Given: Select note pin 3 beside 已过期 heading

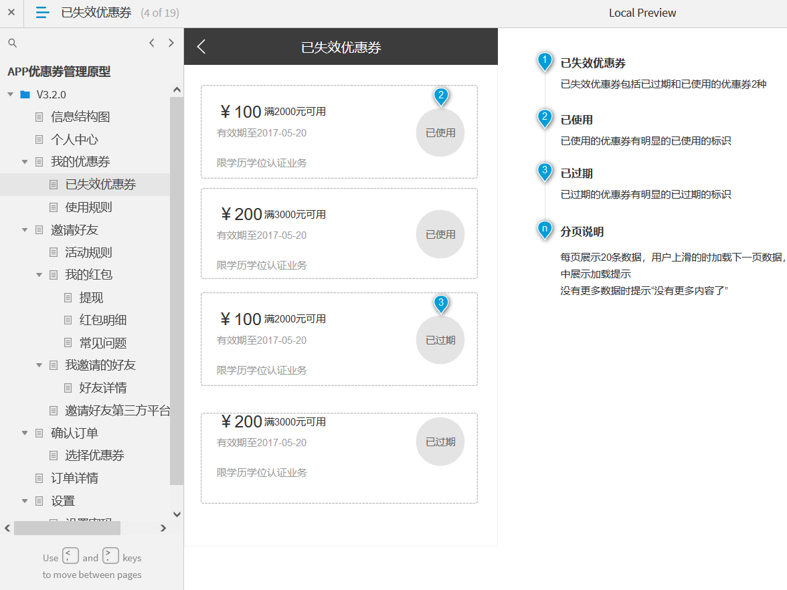Looking at the screenshot, I should (x=545, y=171).
